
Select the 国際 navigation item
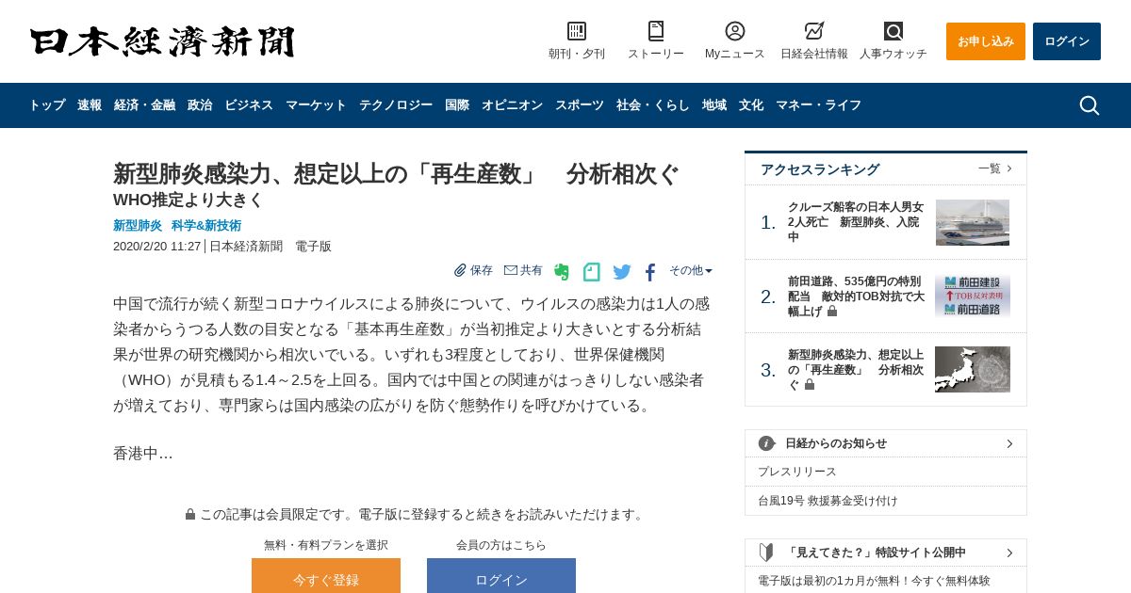[x=457, y=105]
